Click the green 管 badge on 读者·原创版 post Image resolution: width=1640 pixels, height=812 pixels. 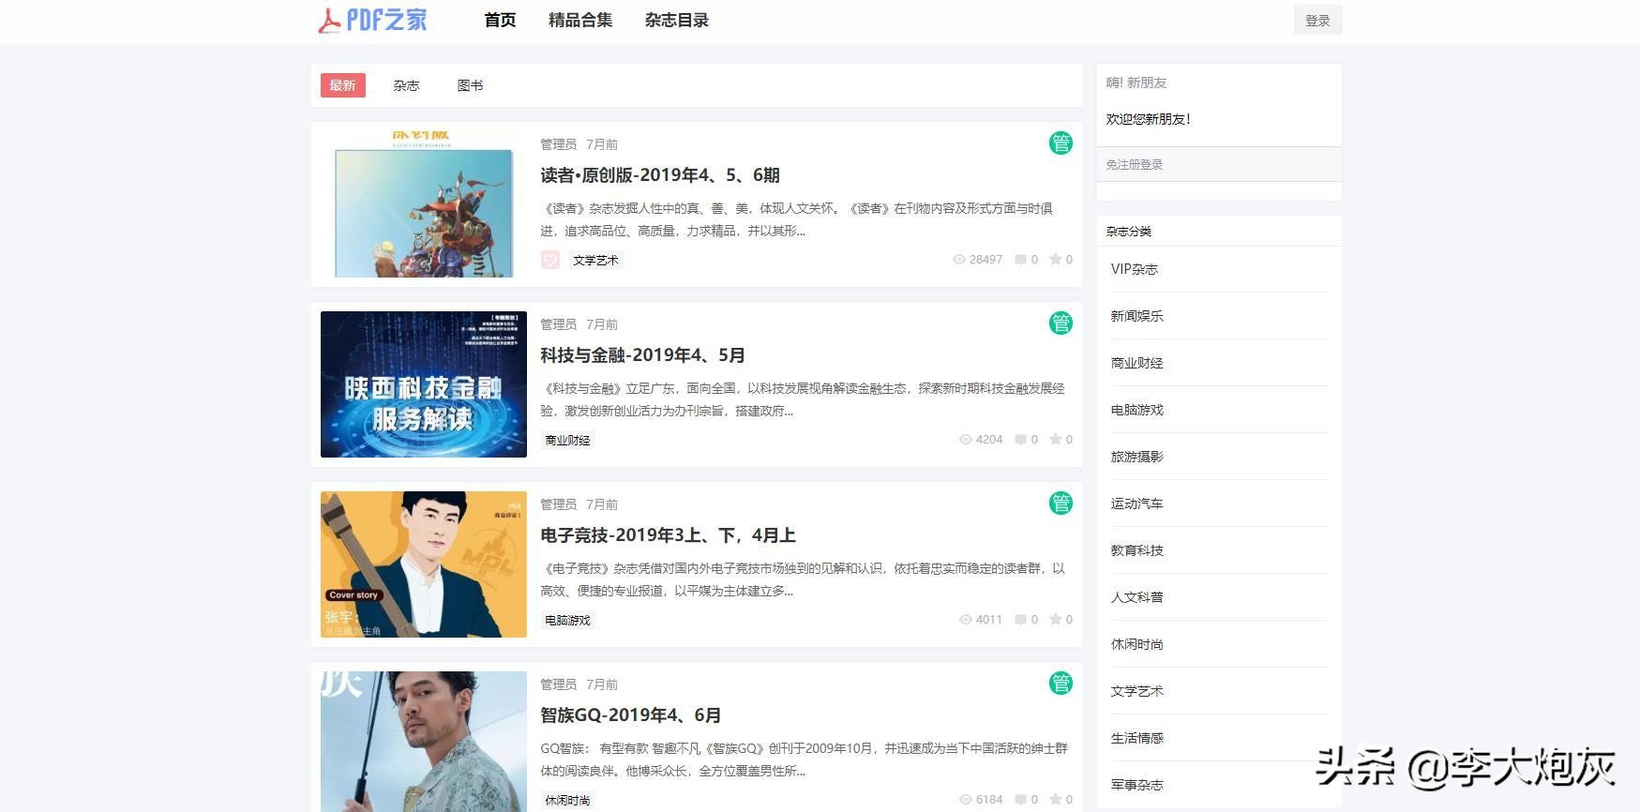1061,143
